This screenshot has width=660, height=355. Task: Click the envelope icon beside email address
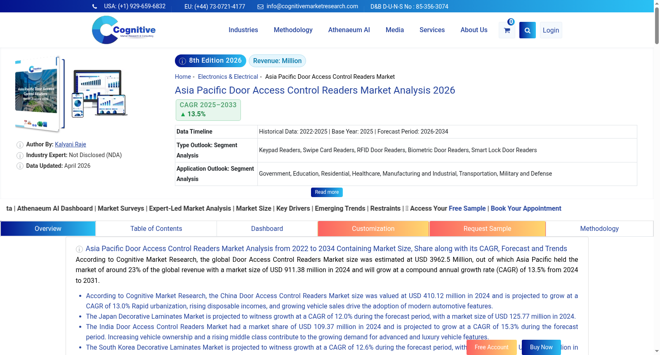click(x=261, y=7)
